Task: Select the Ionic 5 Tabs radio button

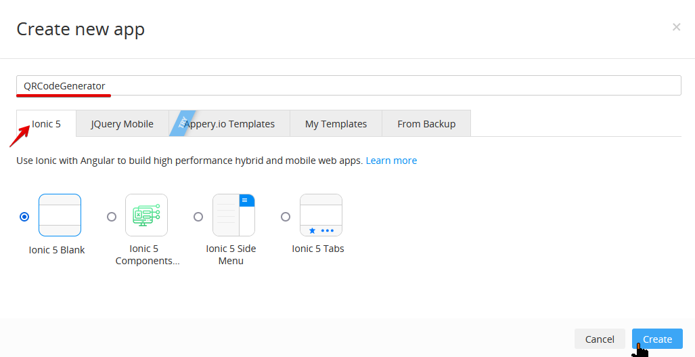Action: tap(286, 216)
